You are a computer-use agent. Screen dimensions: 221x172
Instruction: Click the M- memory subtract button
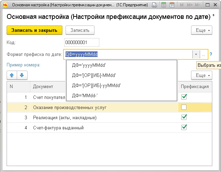tap(199, 5)
